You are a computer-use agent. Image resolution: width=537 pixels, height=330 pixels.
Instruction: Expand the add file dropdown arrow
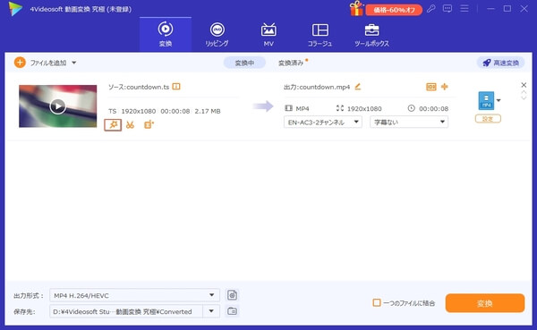pyautogui.click(x=74, y=63)
